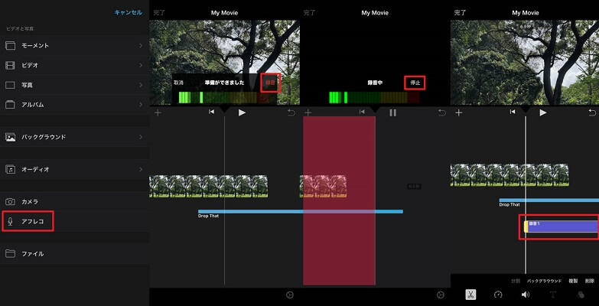Tap the 準備ができました status text
Viewport: 599px width, 306px height.
point(224,83)
